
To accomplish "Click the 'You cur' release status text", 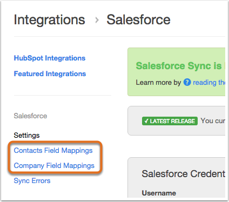I will point(213,120).
